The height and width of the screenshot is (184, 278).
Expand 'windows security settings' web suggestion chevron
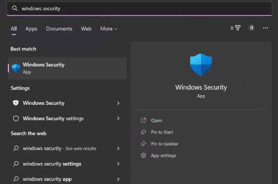[x=118, y=164]
